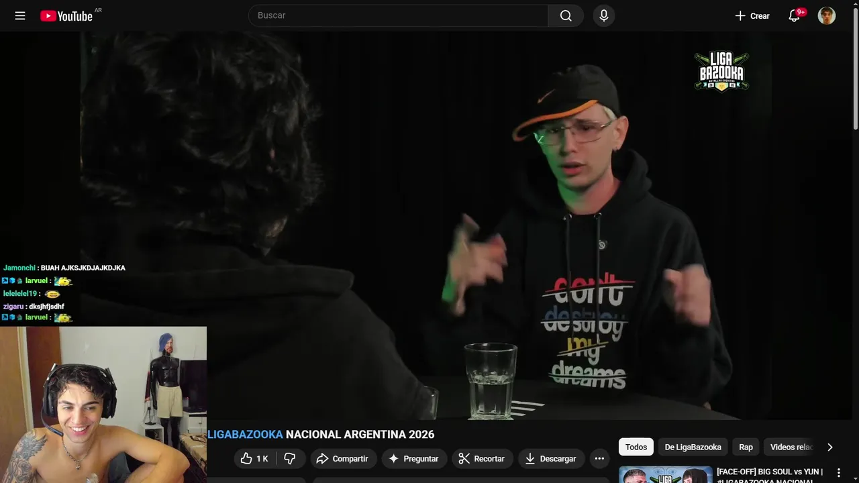
Task: Click the zigaru chat message
Action: point(34,307)
